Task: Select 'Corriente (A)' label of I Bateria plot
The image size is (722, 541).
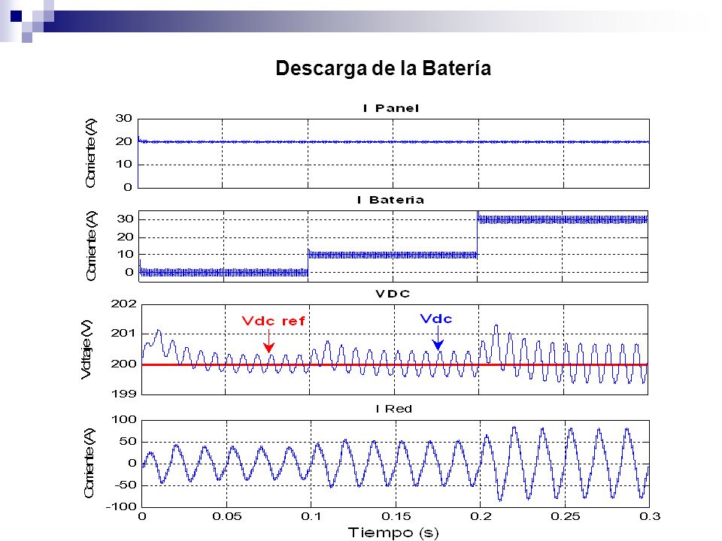Action: pos(91,246)
